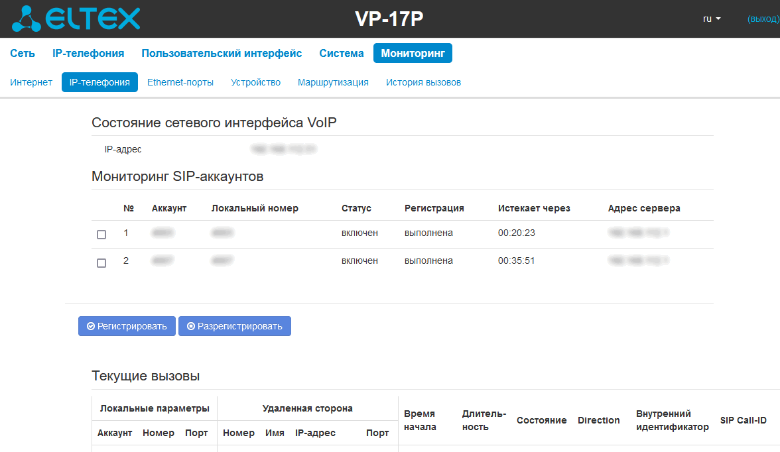Click the Регистрировать button
The width and height of the screenshot is (780, 452).
coord(127,326)
